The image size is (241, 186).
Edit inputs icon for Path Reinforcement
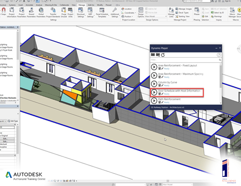coord(160,102)
